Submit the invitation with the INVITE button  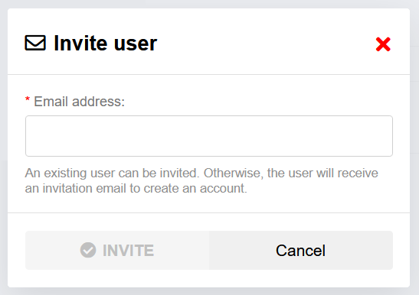coord(117,250)
